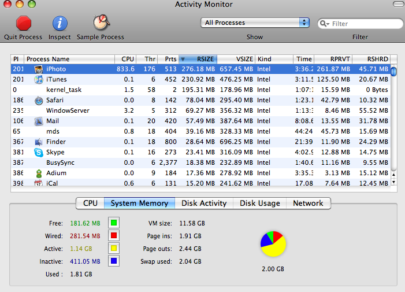This screenshot has width=405, height=292.
Task: Click the iCal calendar icon in list
Action: pos(39,183)
